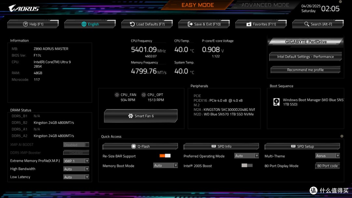Click Recommend me profile button
The width and height of the screenshot is (352, 198).
[x=305, y=70]
